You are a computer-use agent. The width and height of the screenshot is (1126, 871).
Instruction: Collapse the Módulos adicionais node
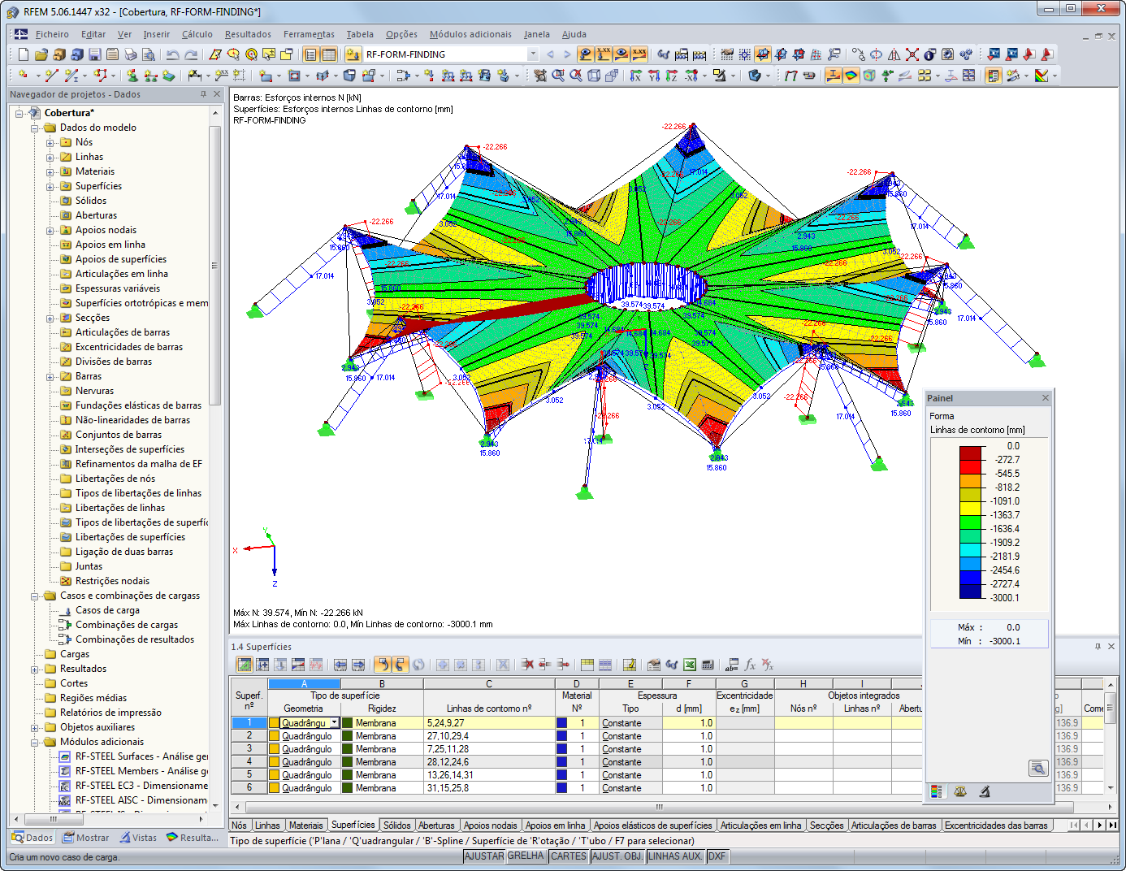coord(35,743)
